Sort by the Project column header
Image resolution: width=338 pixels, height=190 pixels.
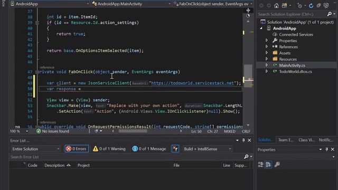pos(83,165)
